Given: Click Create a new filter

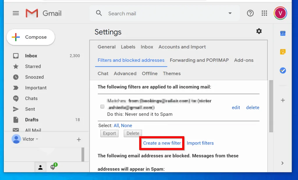Looking at the screenshot, I should click(x=162, y=143).
